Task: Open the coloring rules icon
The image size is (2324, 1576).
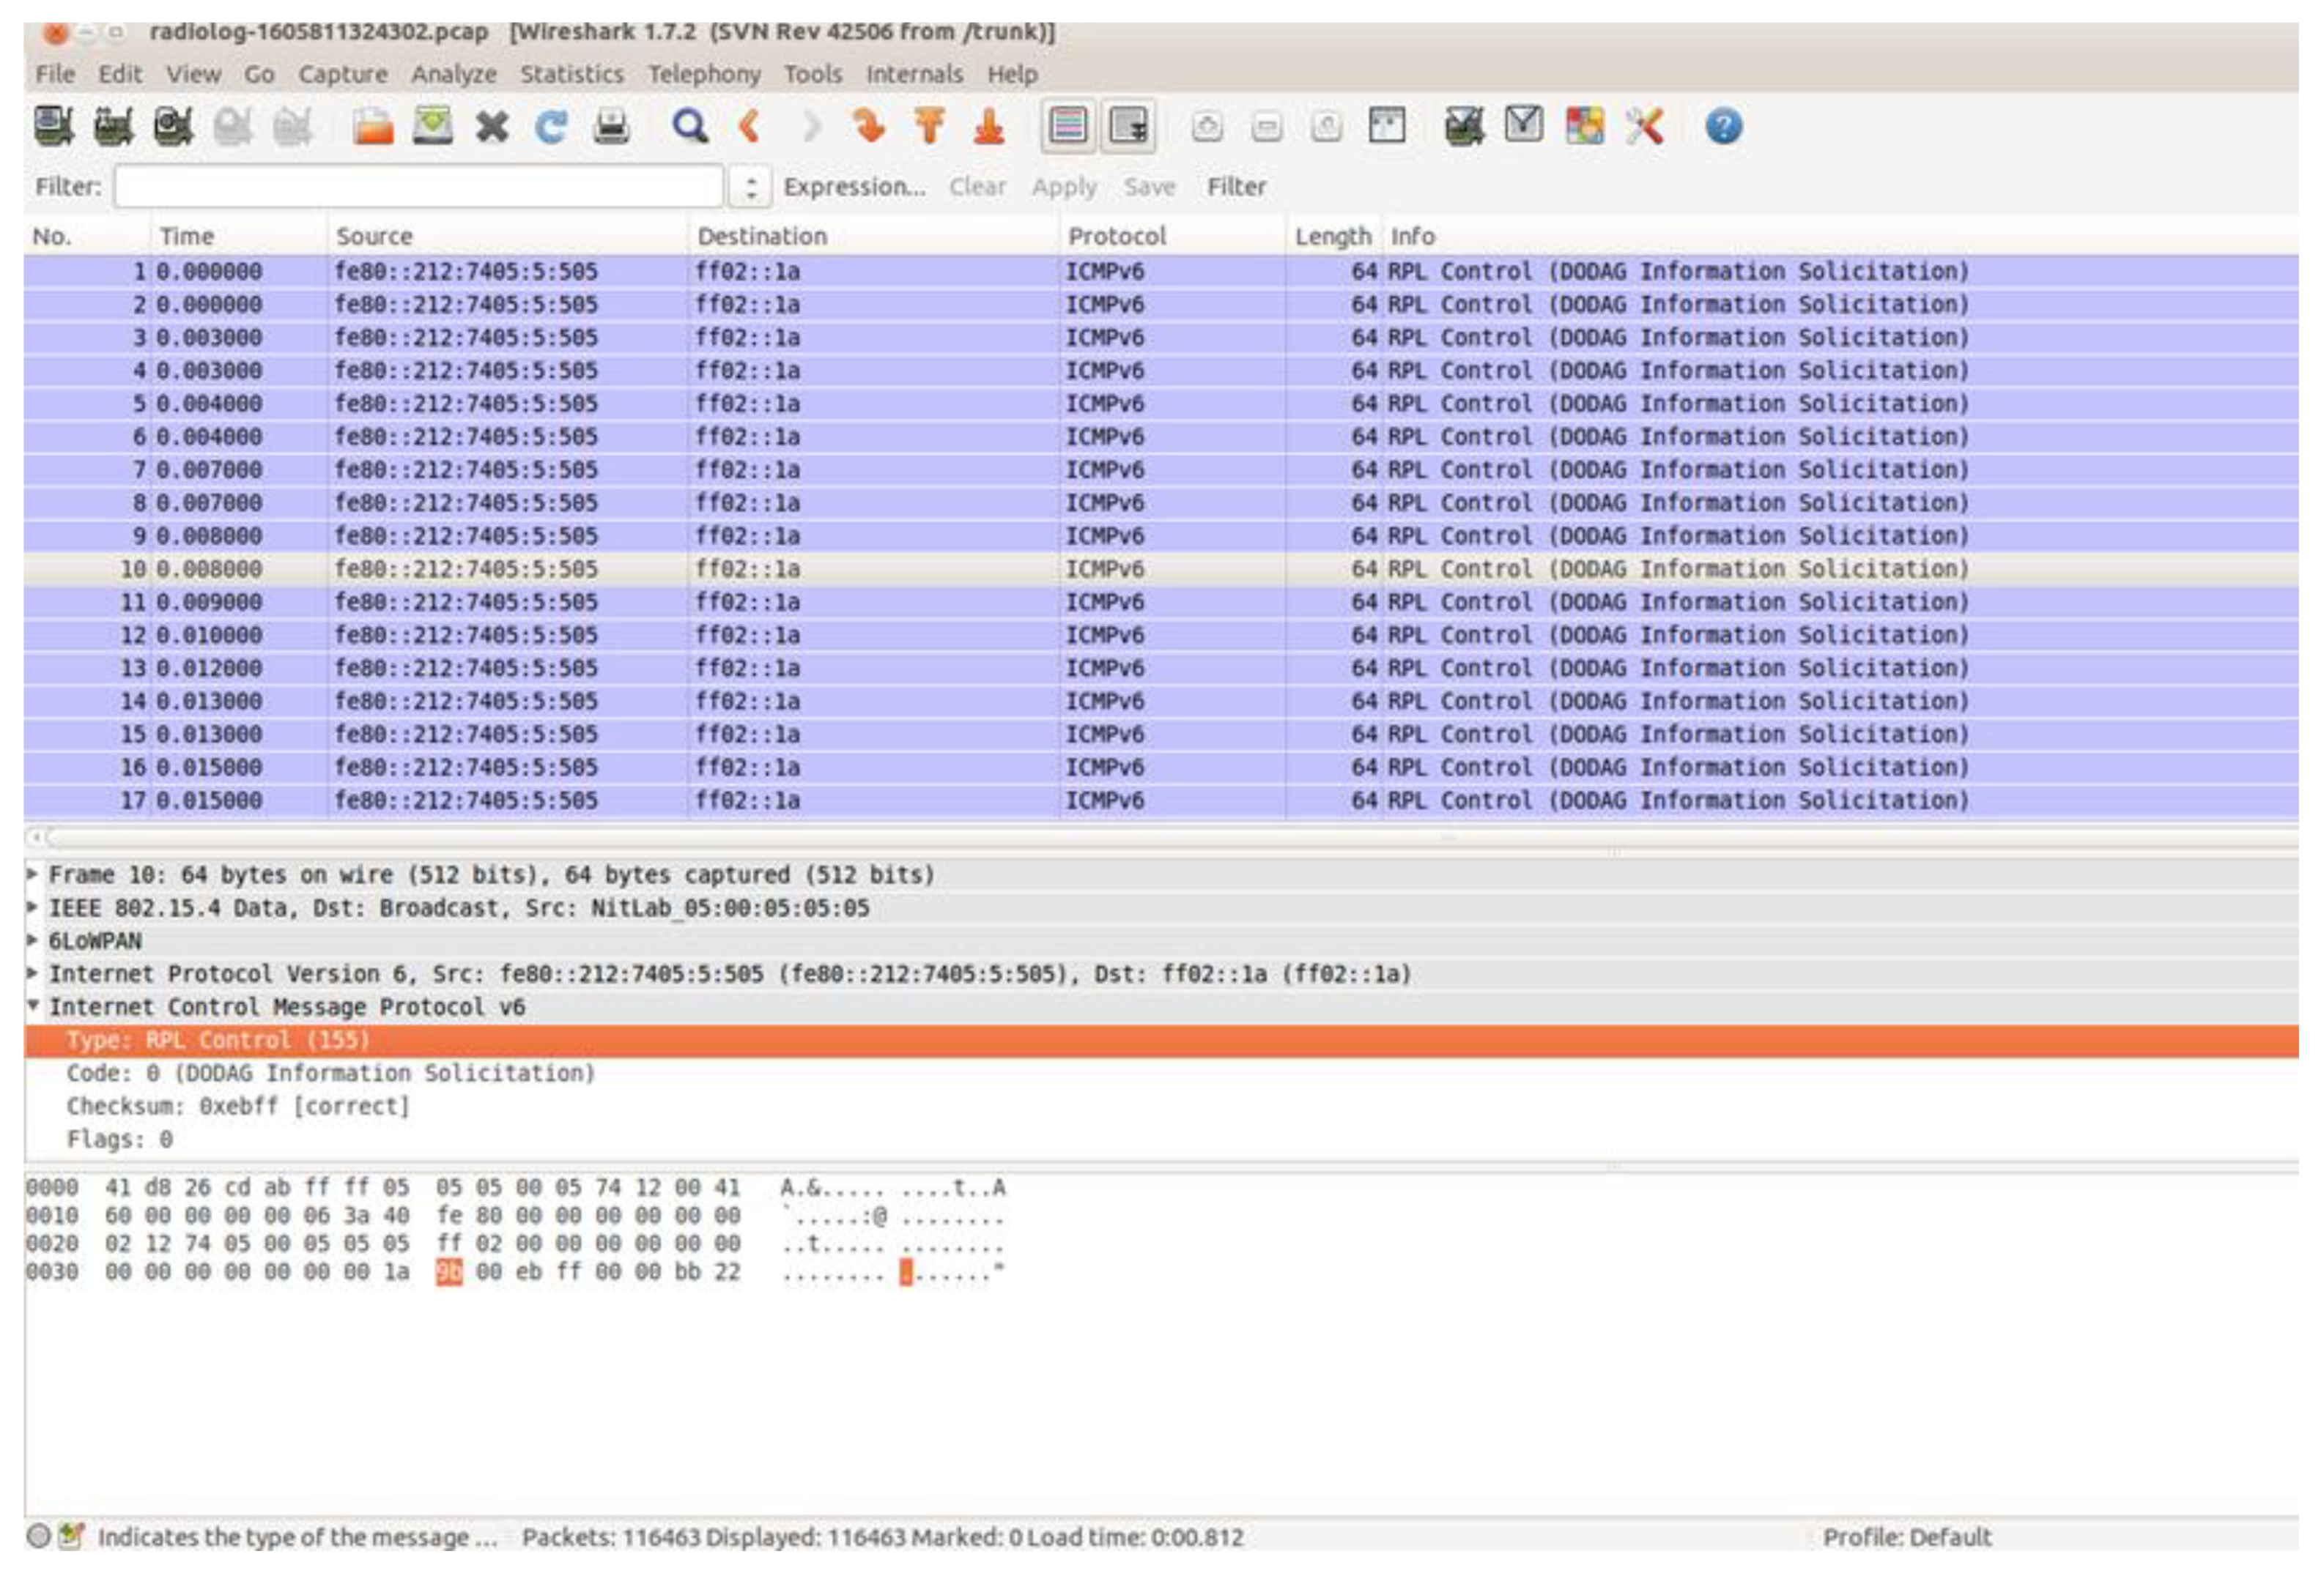Action: click(x=1583, y=127)
